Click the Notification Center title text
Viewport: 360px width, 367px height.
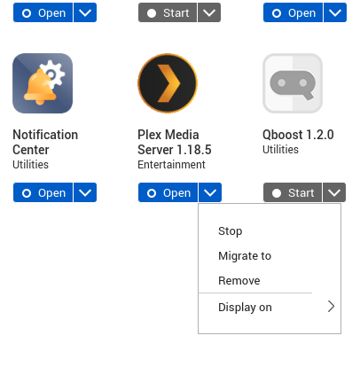click(x=45, y=142)
